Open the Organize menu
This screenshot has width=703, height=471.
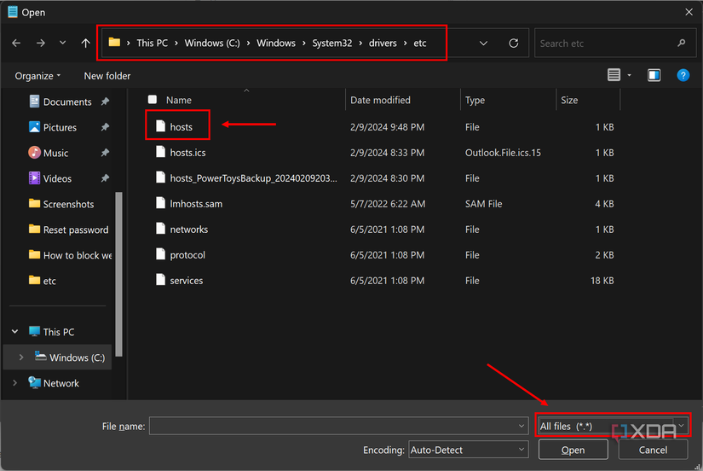click(x=37, y=76)
